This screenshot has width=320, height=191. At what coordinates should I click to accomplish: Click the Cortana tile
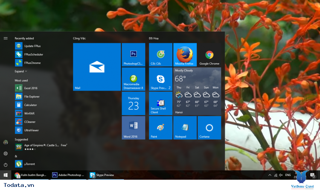209,127
